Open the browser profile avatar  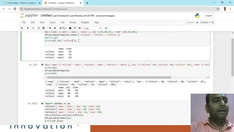pos(225,9)
